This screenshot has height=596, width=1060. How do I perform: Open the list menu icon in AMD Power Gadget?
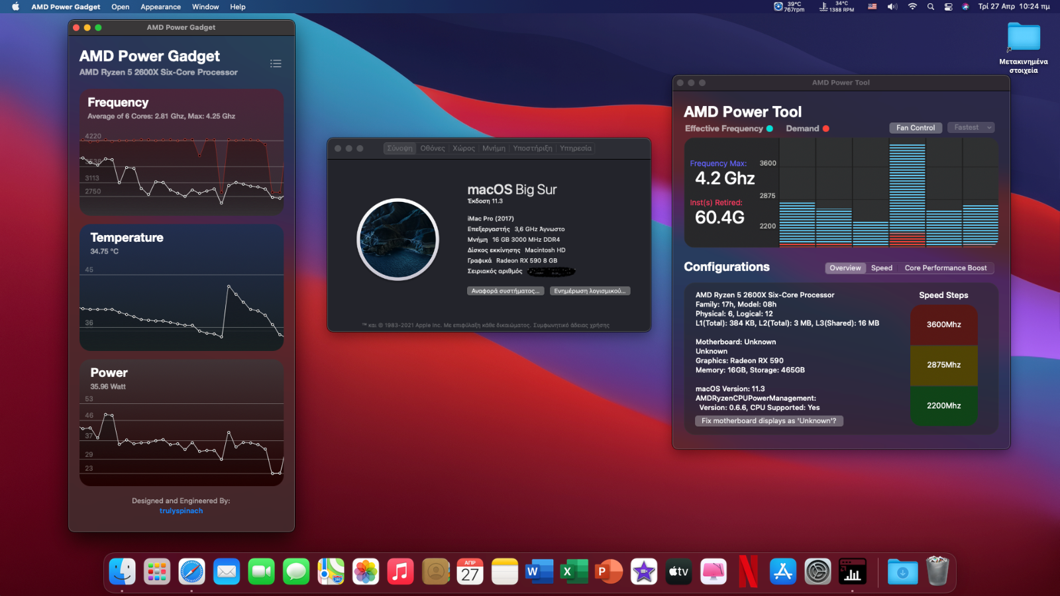(x=276, y=64)
